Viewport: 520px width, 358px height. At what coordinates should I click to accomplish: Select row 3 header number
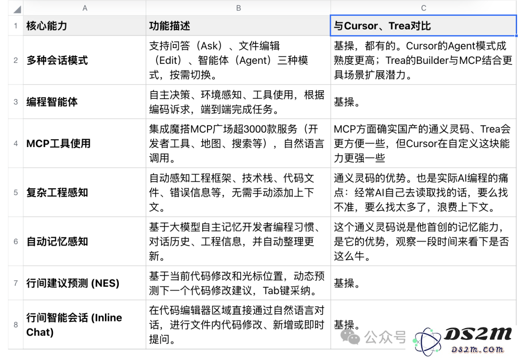[15, 101]
